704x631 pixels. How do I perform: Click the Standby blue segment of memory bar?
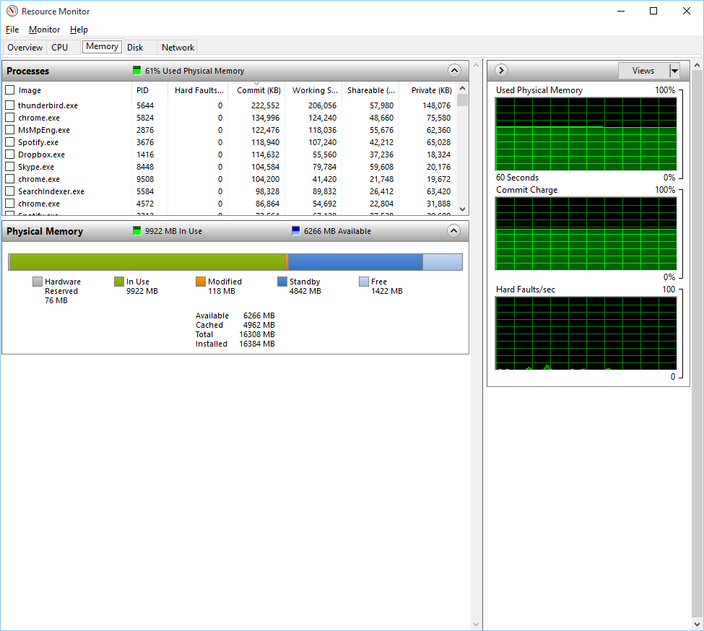point(355,262)
